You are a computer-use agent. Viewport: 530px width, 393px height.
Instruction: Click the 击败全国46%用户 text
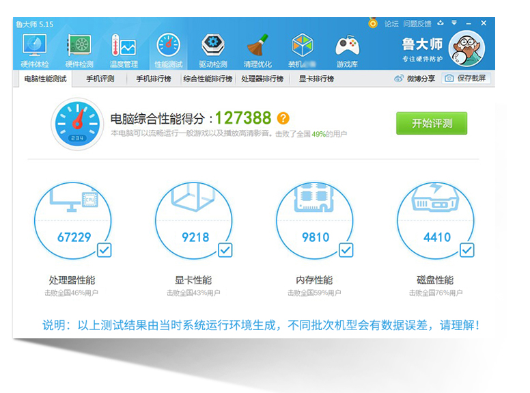71,293
